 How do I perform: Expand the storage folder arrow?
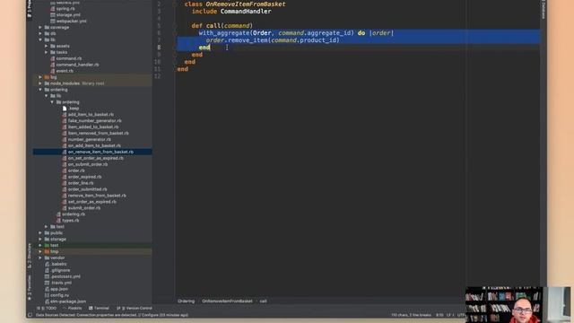click(x=40, y=240)
